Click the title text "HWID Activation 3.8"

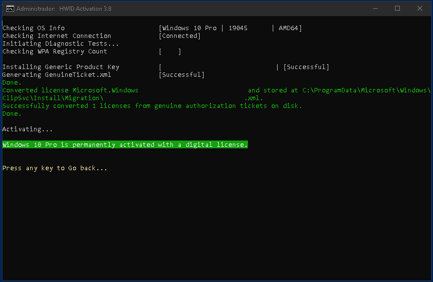[85, 9]
